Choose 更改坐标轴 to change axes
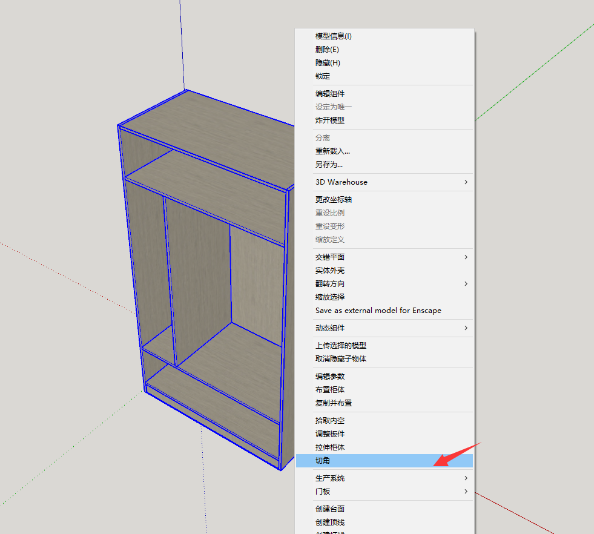This screenshot has width=594, height=534. click(x=334, y=200)
